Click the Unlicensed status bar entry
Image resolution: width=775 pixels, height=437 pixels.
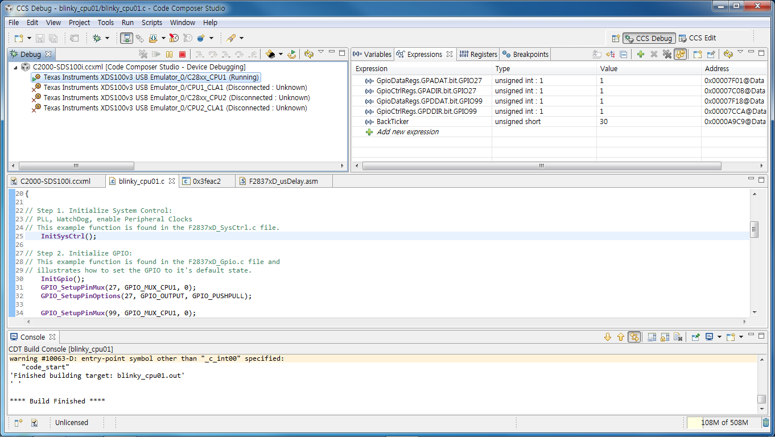(x=72, y=422)
